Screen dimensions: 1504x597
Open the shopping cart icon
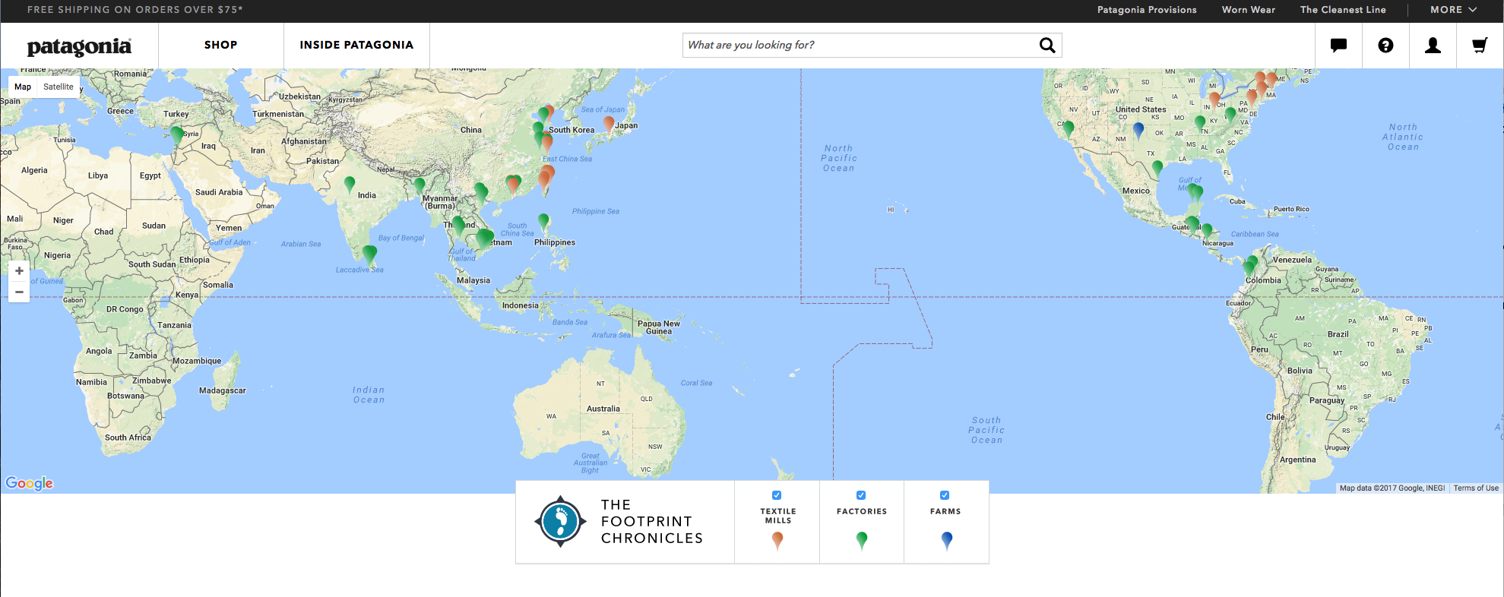(1479, 46)
